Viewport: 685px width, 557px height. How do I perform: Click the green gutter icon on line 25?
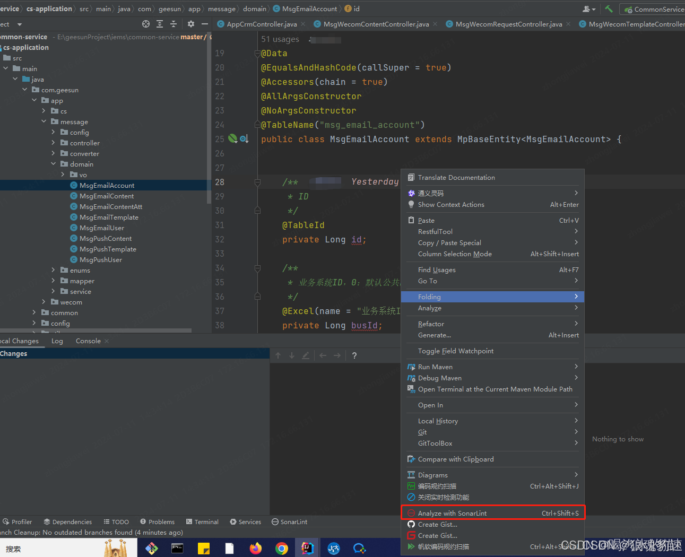[x=232, y=139]
